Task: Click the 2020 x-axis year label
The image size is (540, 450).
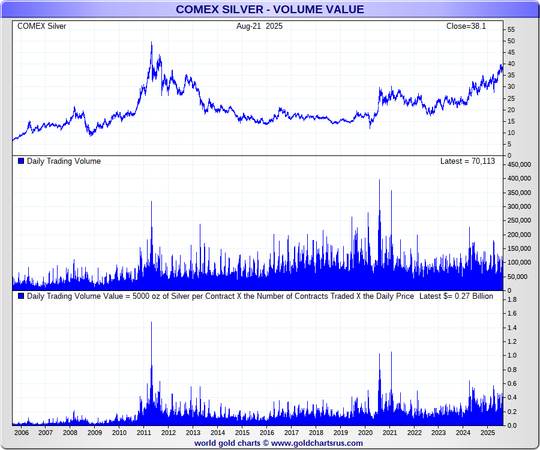Action: pos(365,433)
